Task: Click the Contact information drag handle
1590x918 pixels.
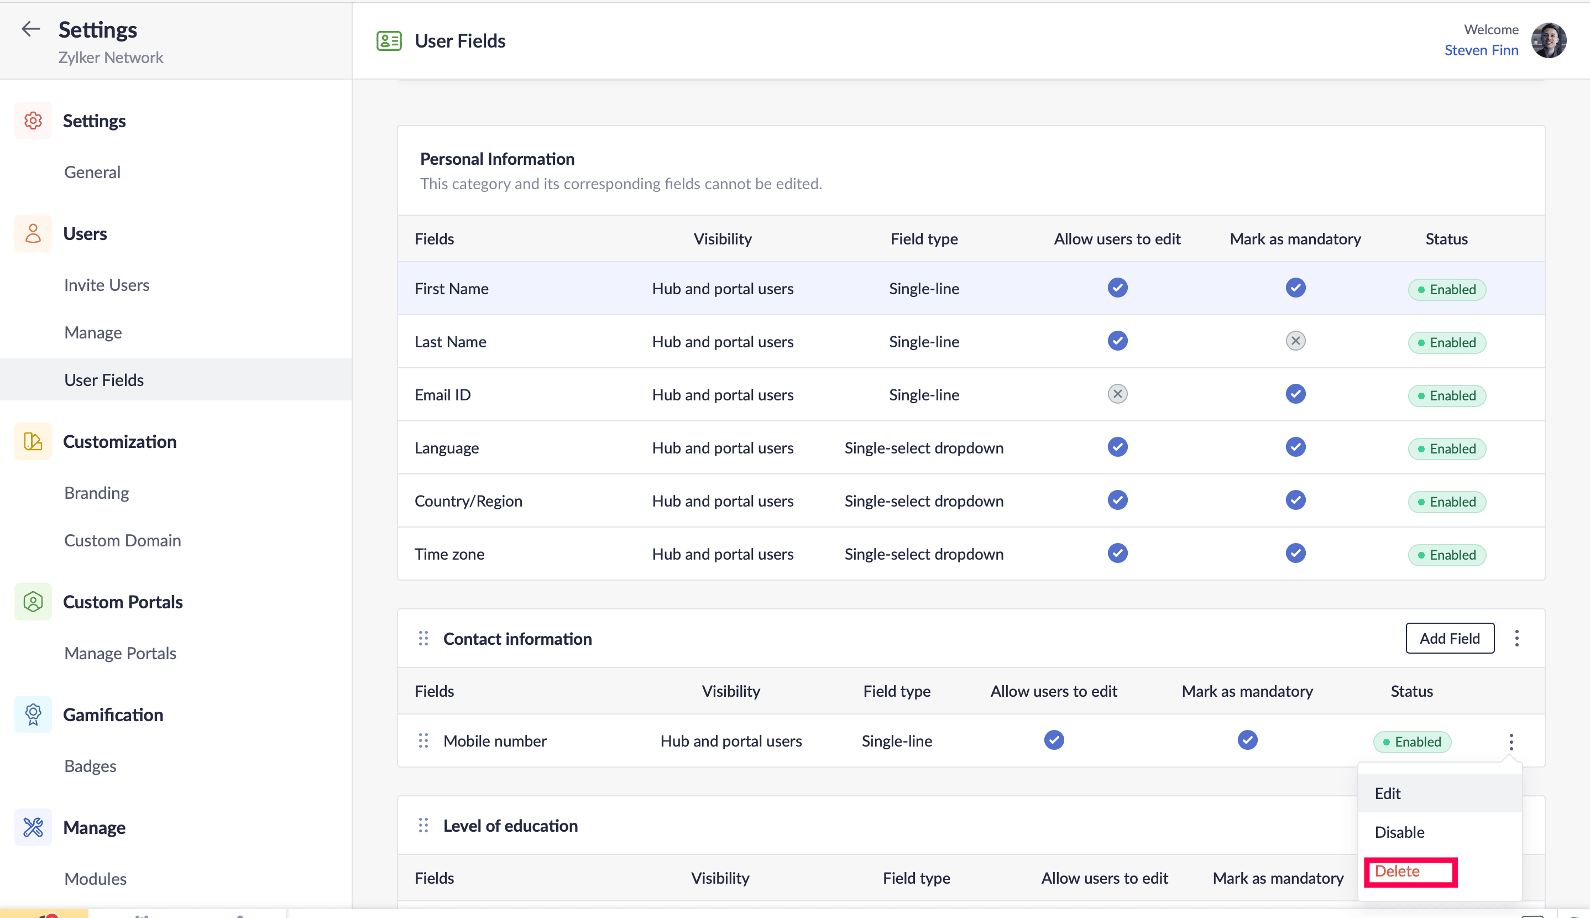Action: point(423,639)
